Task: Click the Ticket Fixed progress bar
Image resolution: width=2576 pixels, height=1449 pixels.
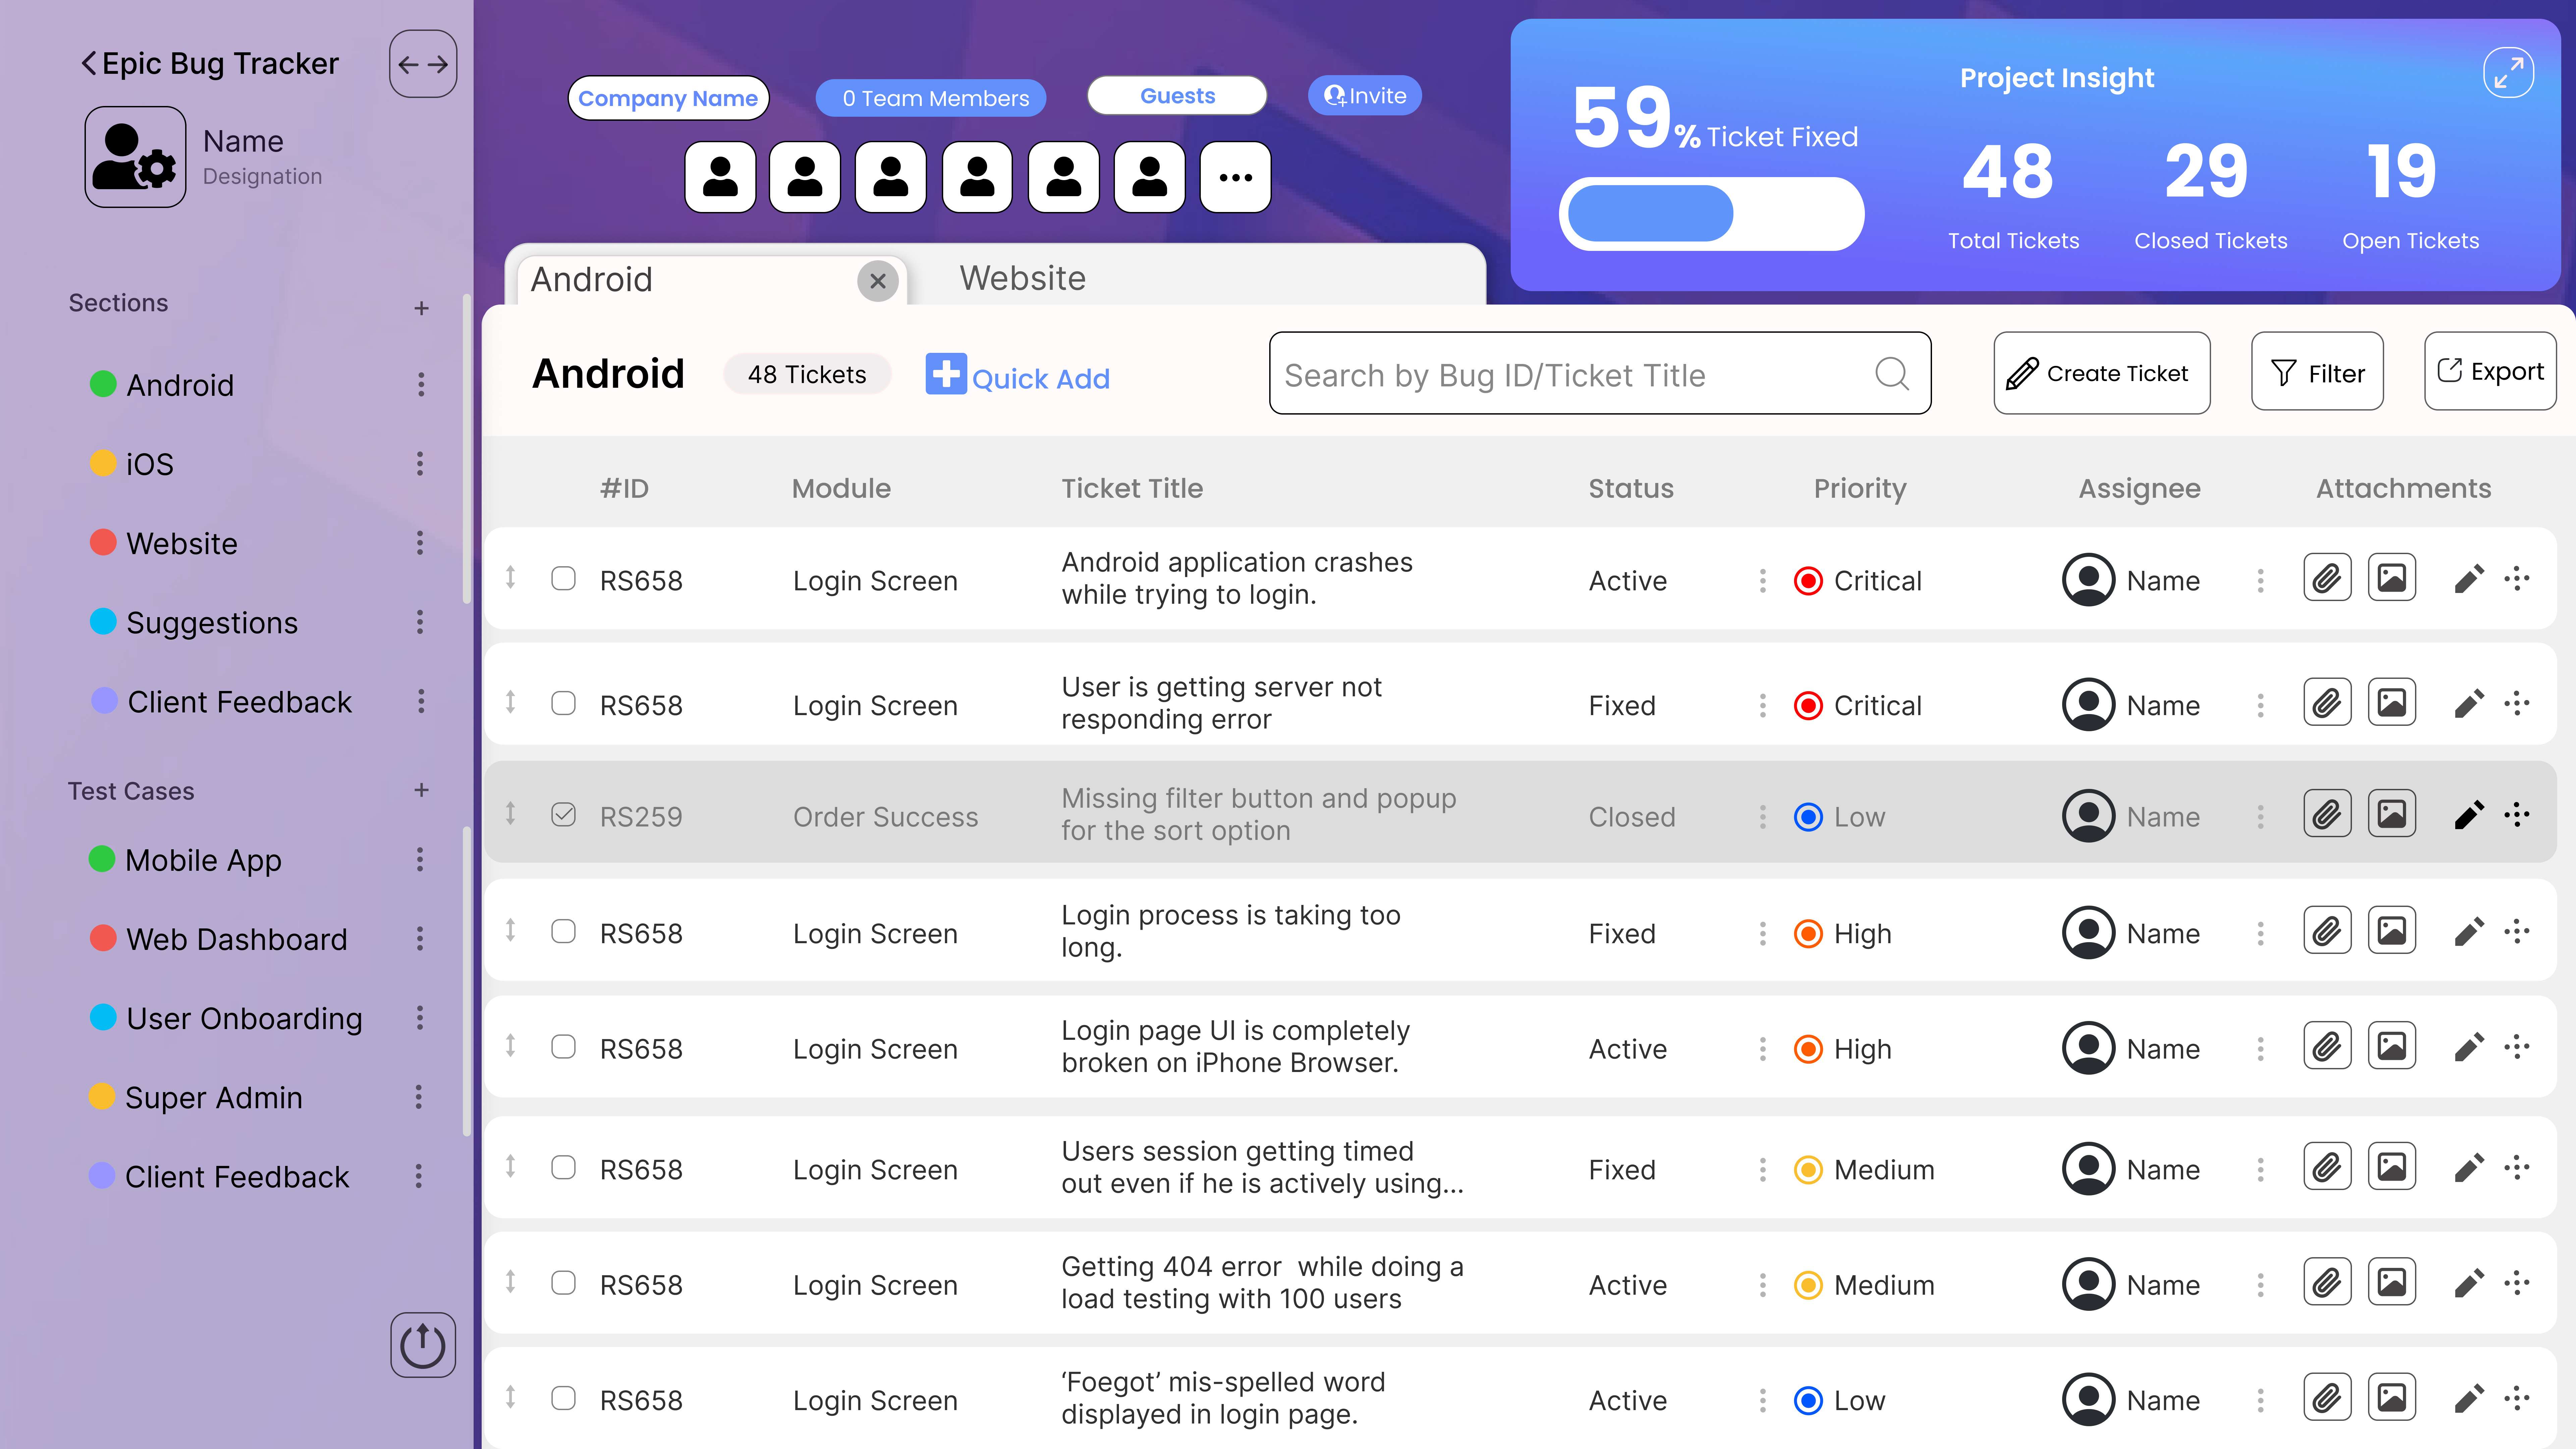Action: (1712, 213)
